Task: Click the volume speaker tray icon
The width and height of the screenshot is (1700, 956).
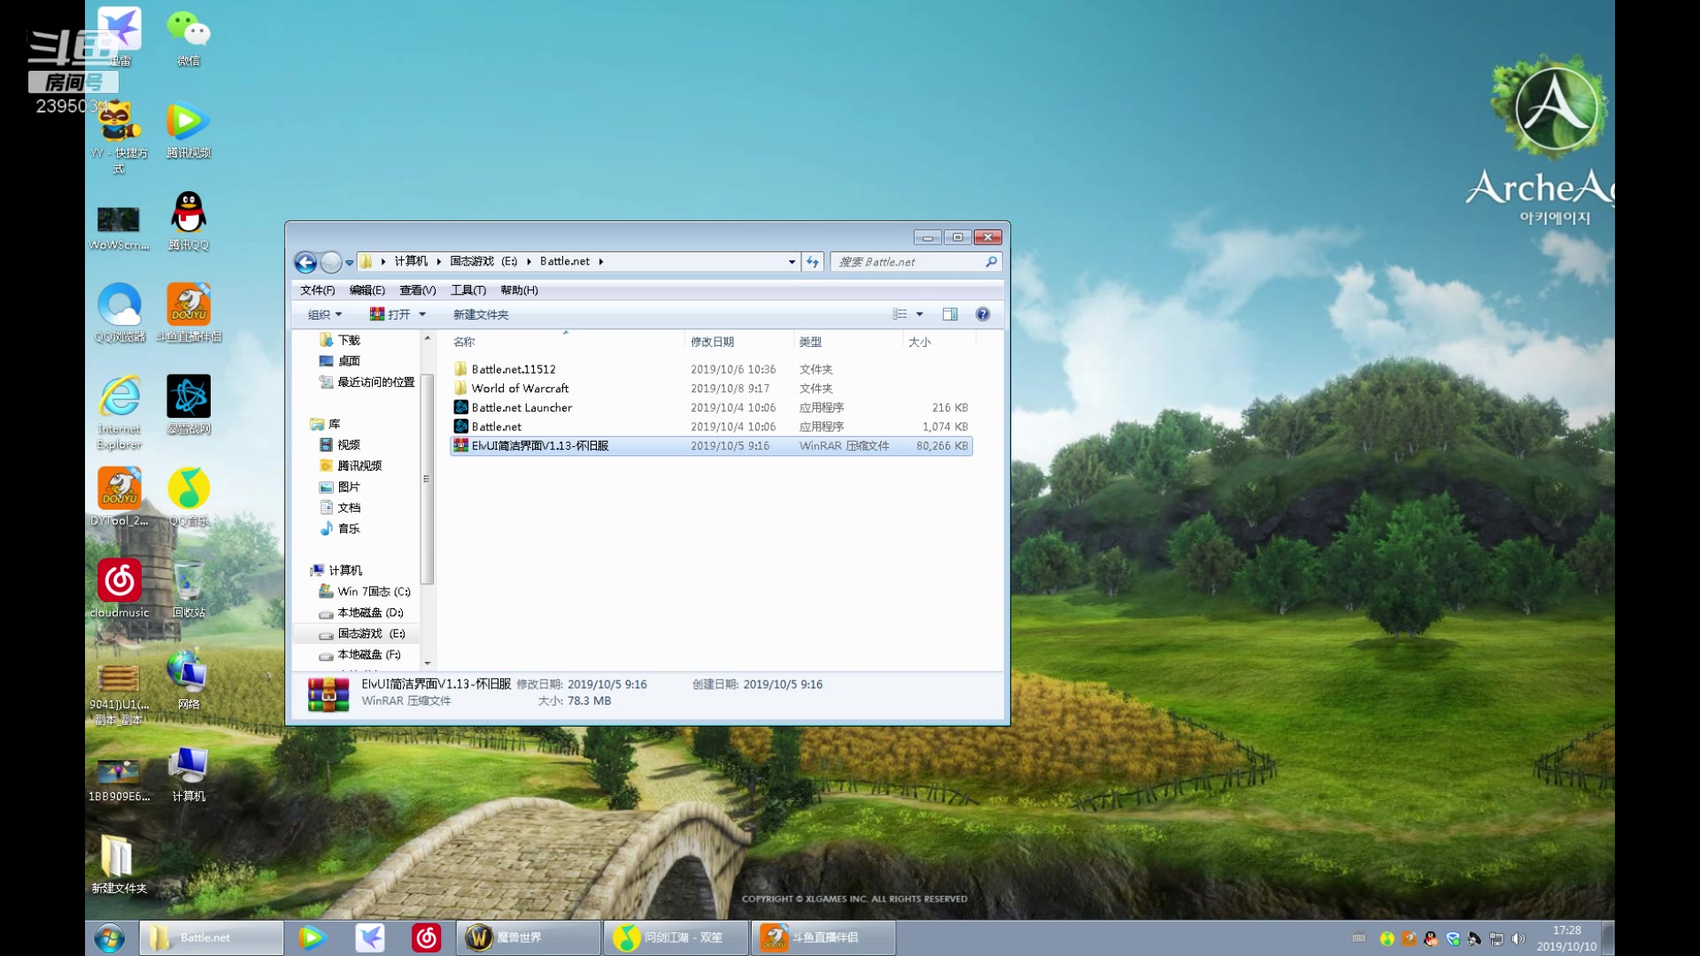Action: coord(1518,938)
